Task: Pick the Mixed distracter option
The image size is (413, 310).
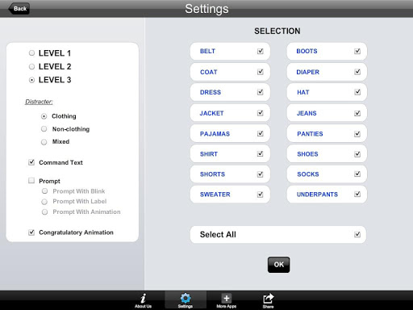Action: click(44, 142)
